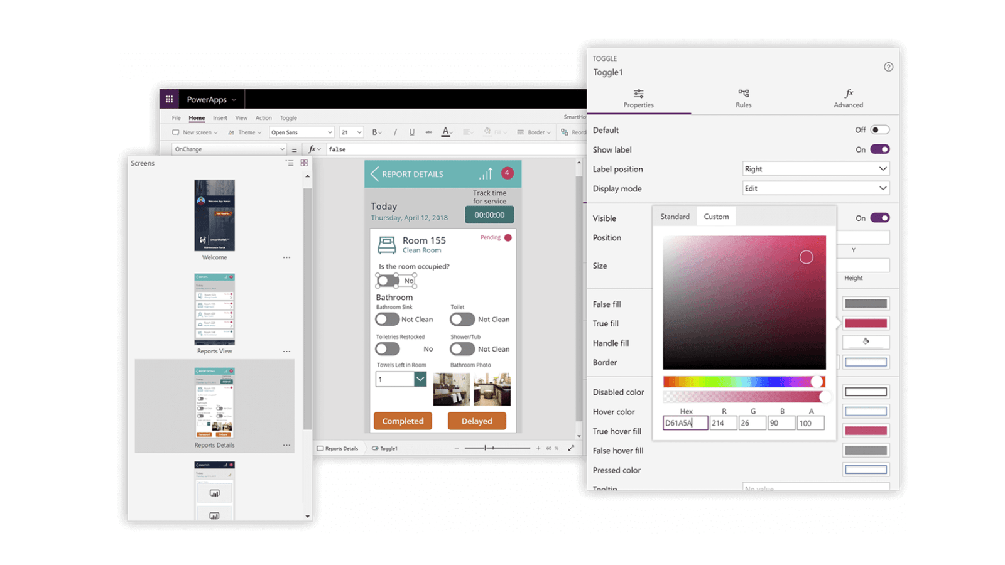Open the New screen dropdown
The image size is (1005, 565).
[x=195, y=132]
